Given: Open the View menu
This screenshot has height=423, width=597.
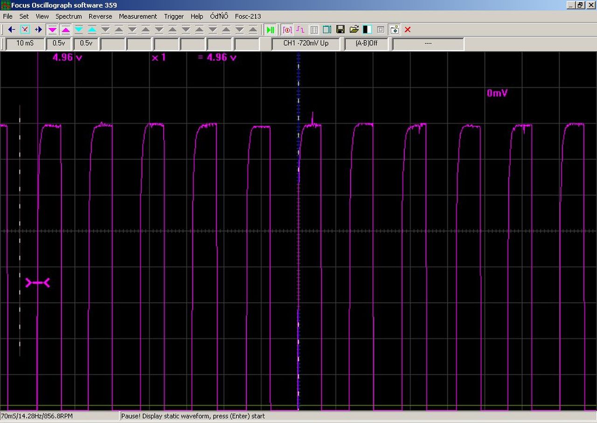Looking at the screenshot, I should (x=42, y=16).
